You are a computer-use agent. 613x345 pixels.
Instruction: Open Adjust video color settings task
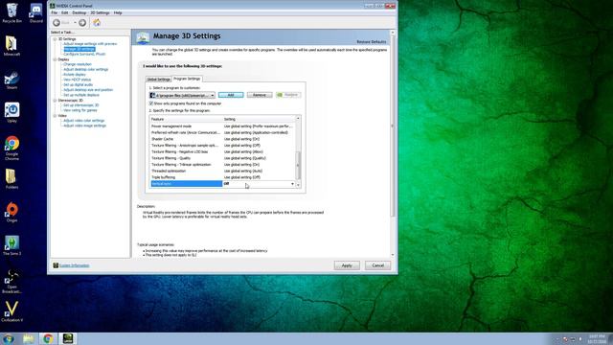point(83,121)
